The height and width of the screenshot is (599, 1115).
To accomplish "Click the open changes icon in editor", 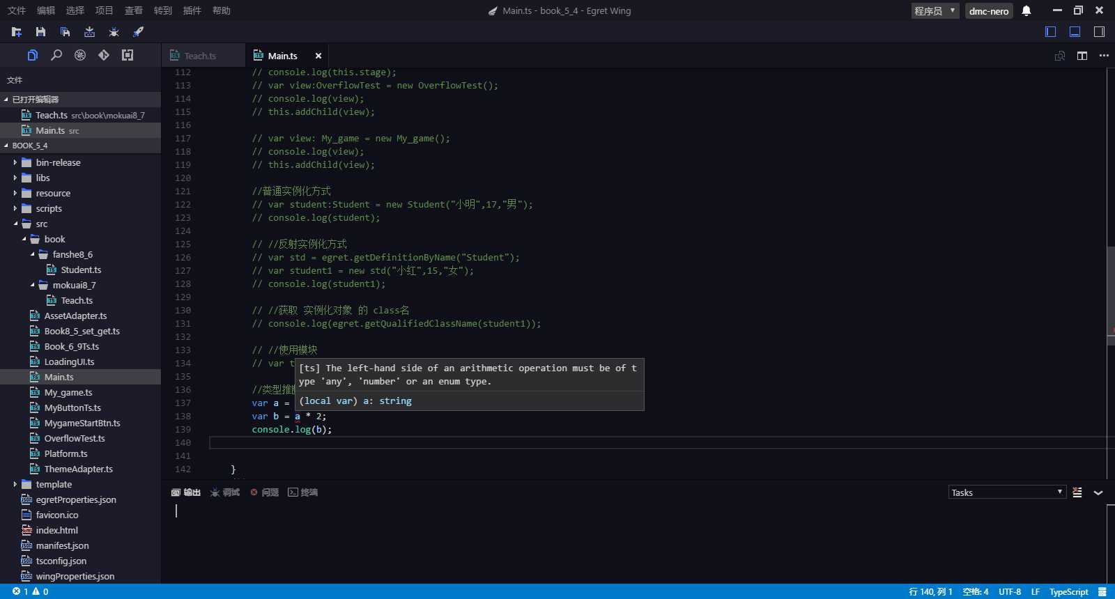I will pyautogui.click(x=1060, y=56).
